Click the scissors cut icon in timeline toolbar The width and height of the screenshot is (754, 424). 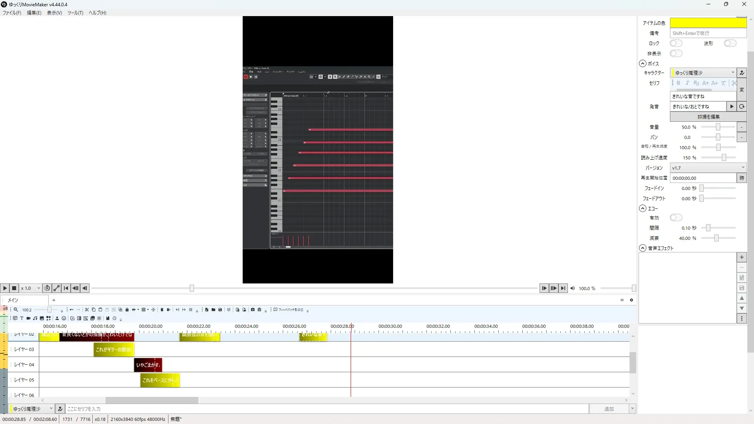[x=87, y=310]
